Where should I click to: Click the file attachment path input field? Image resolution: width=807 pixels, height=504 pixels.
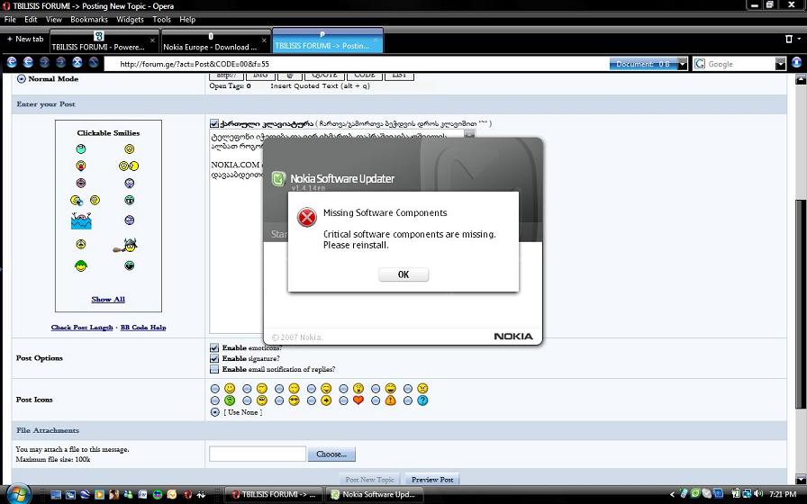[258, 454]
